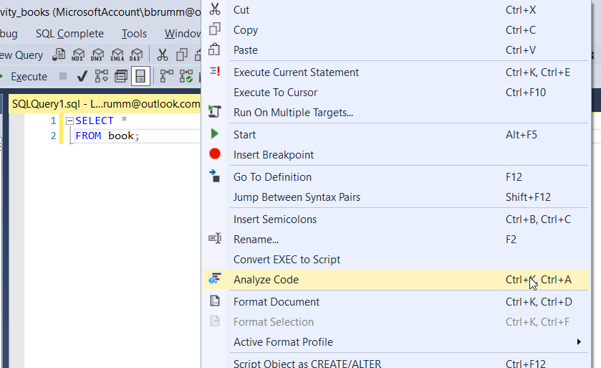Select Analyze Code from context menu

pyautogui.click(x=266, y=280)
